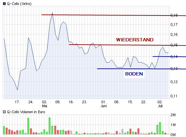Click the '24.' date label
This screenshot has width=186, height=137.
click(31, 102)
